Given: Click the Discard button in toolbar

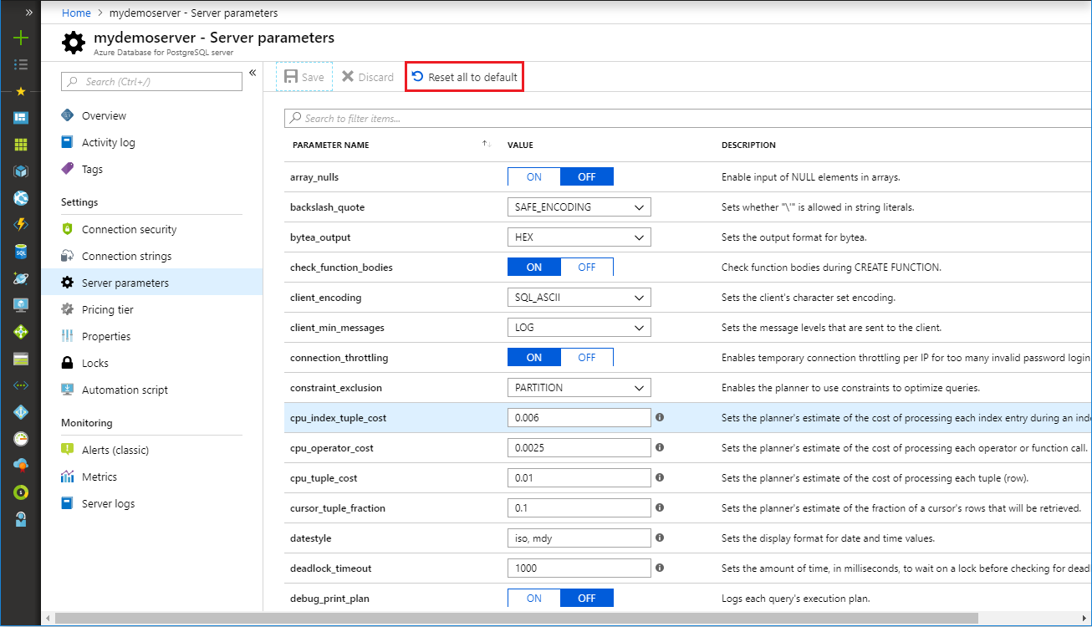Looking at the screenshot, I should tap(368, 77).
